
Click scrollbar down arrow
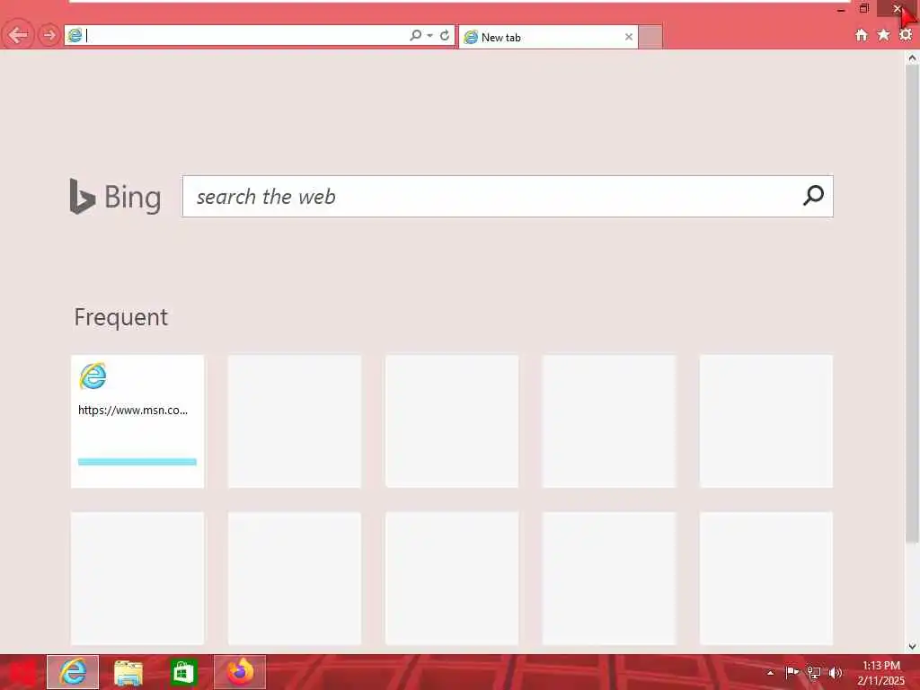click(912, 647)
